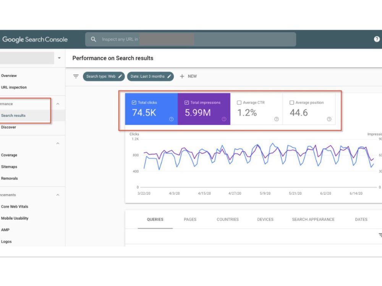Enable the Average CTR checkbox
This screenshot has height=286, width=382.
[239, 103]
